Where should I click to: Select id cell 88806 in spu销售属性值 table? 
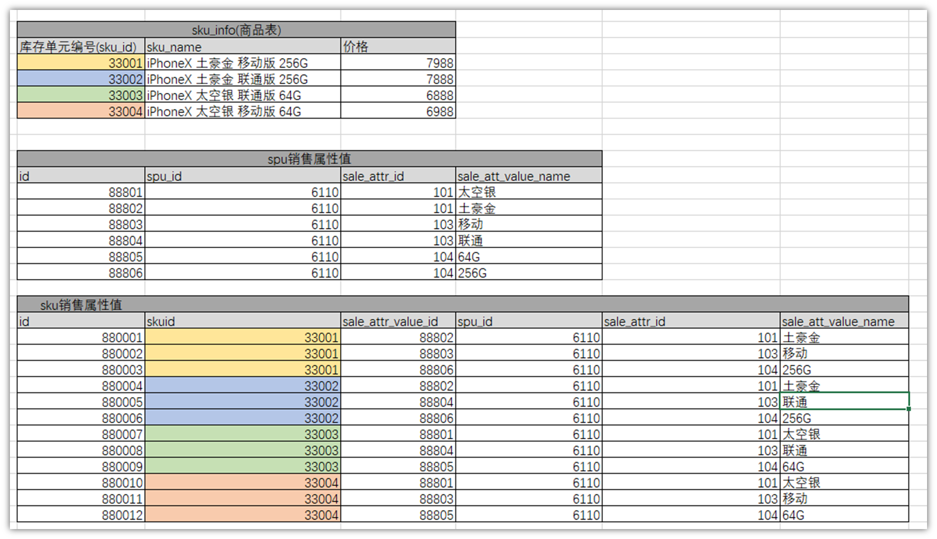81,272
